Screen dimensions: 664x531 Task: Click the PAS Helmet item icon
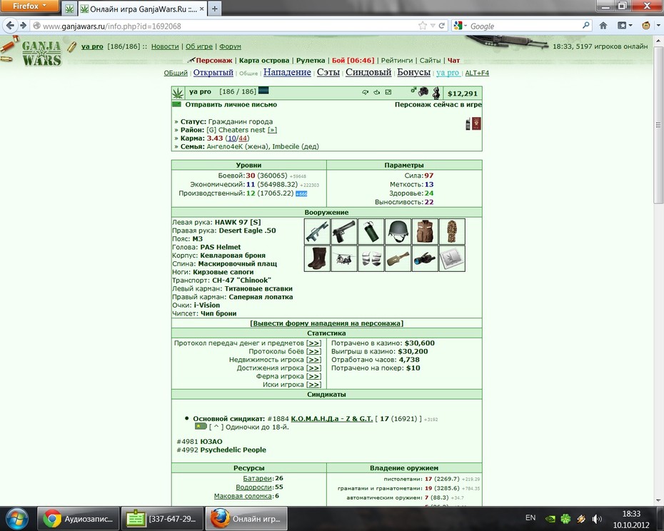click(398, 232)
